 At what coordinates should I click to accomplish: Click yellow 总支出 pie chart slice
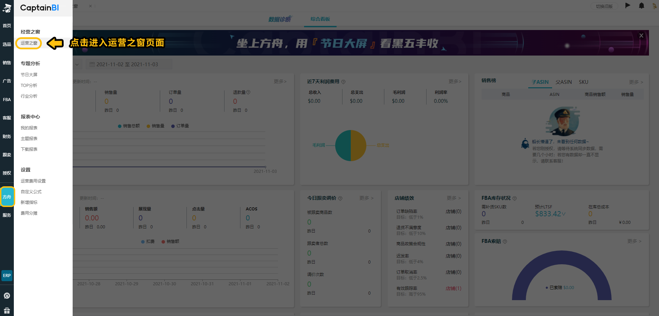point(359,146)
